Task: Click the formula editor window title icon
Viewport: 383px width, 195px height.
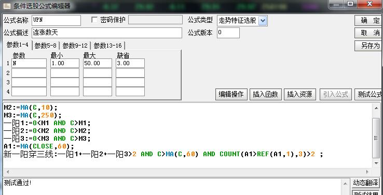Action: tap(7, 6)
